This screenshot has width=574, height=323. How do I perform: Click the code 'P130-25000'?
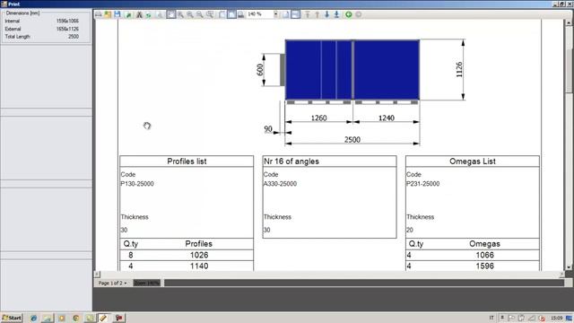coord(137,183)
